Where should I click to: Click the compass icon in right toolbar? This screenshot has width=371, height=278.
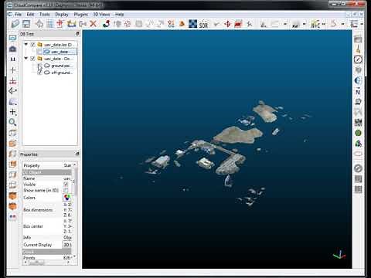point(358,59)
